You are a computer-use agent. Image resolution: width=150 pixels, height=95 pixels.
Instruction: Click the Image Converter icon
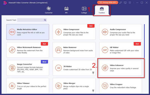(x=12, y=68)
